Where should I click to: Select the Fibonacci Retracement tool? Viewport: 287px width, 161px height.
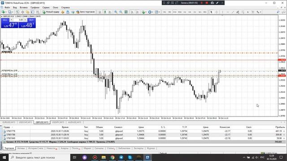[243, 12]
